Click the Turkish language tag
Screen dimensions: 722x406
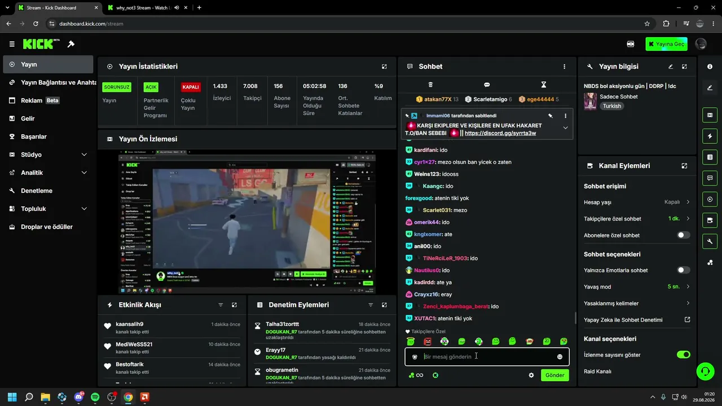coord(611,106)
